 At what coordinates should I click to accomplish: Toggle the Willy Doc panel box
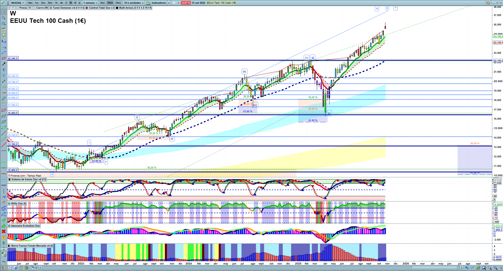(9, 204)
